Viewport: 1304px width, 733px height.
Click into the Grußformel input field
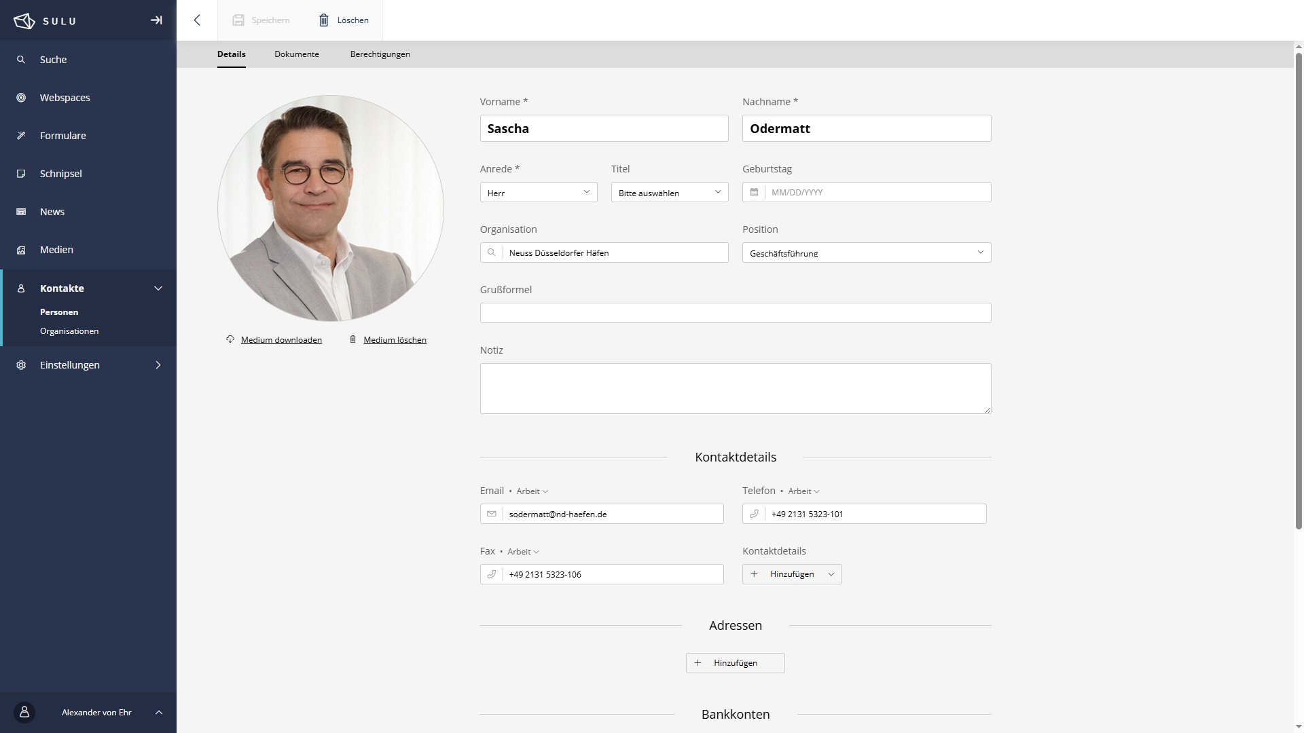[x=735, y=313]
